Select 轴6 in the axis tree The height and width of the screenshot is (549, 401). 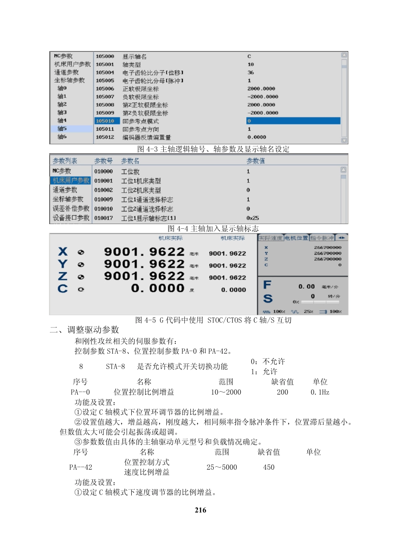[62, 137]
